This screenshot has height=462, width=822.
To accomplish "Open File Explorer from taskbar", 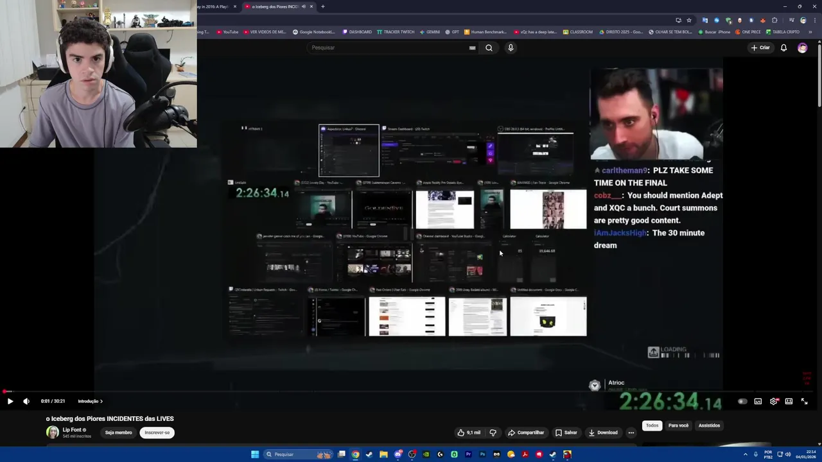I will [383, 454].
